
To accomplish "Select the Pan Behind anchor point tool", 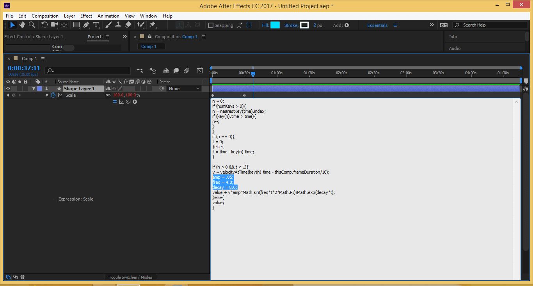I will 64,25.
